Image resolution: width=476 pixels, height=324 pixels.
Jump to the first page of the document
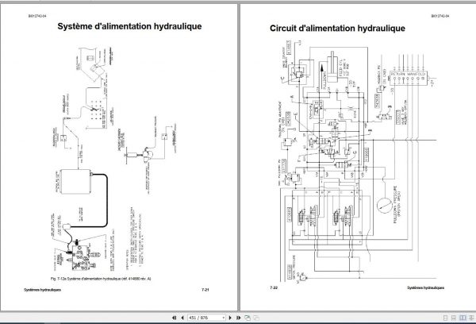(x=175, y=318)
